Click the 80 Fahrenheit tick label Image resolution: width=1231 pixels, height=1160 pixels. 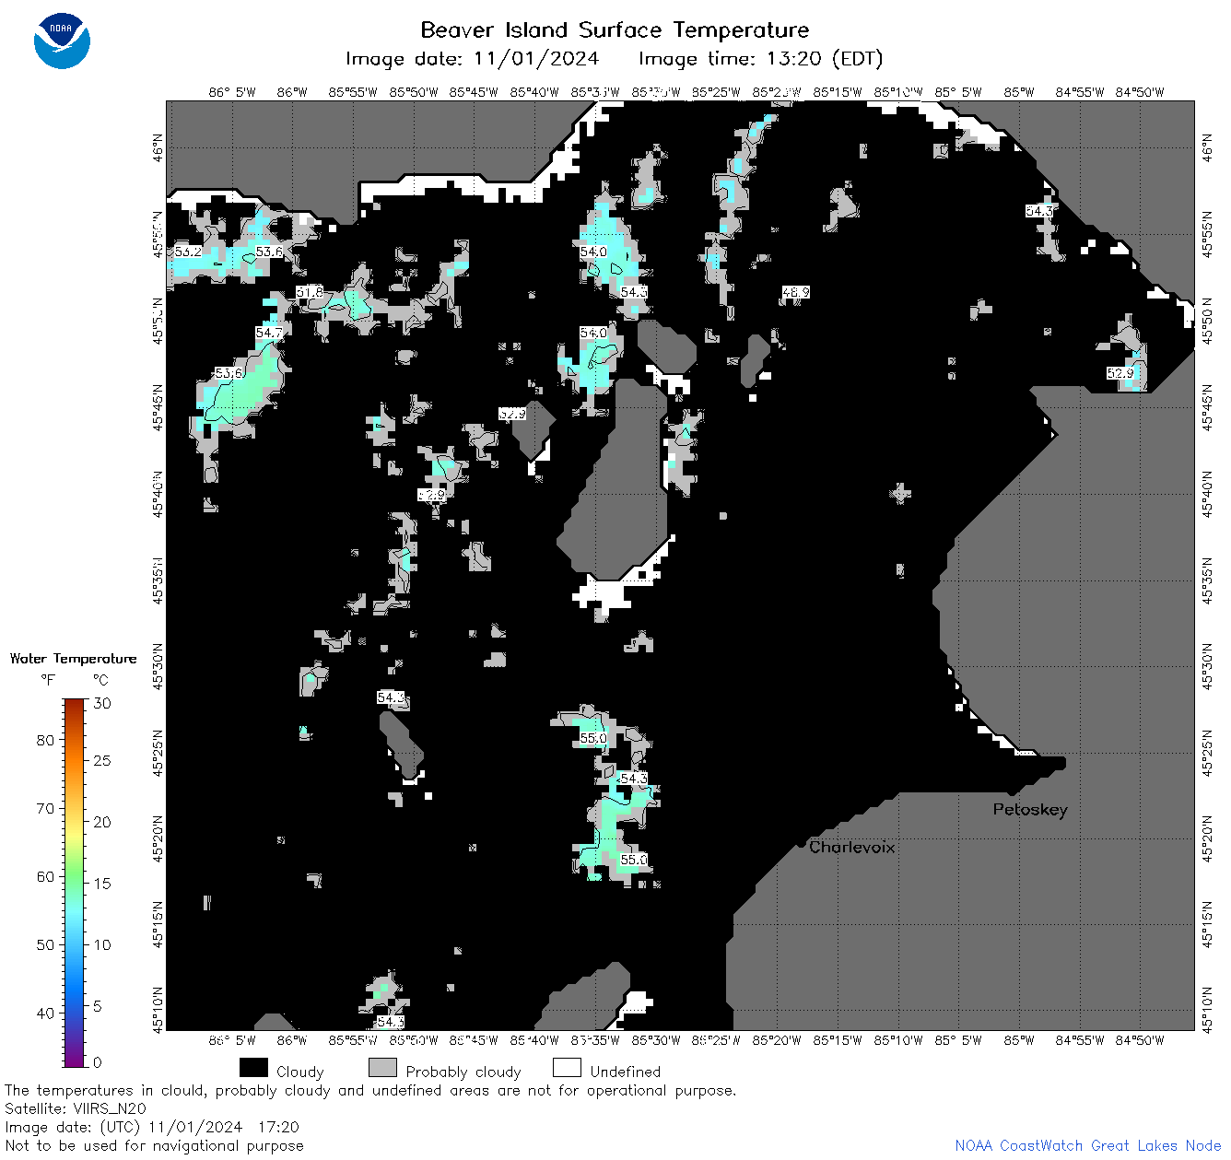45,740
